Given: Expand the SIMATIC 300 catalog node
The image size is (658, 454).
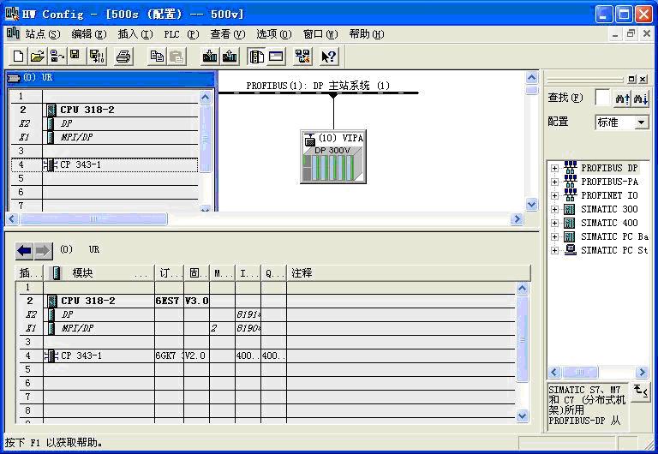Looking at the screenshot, I should (554, 209).
